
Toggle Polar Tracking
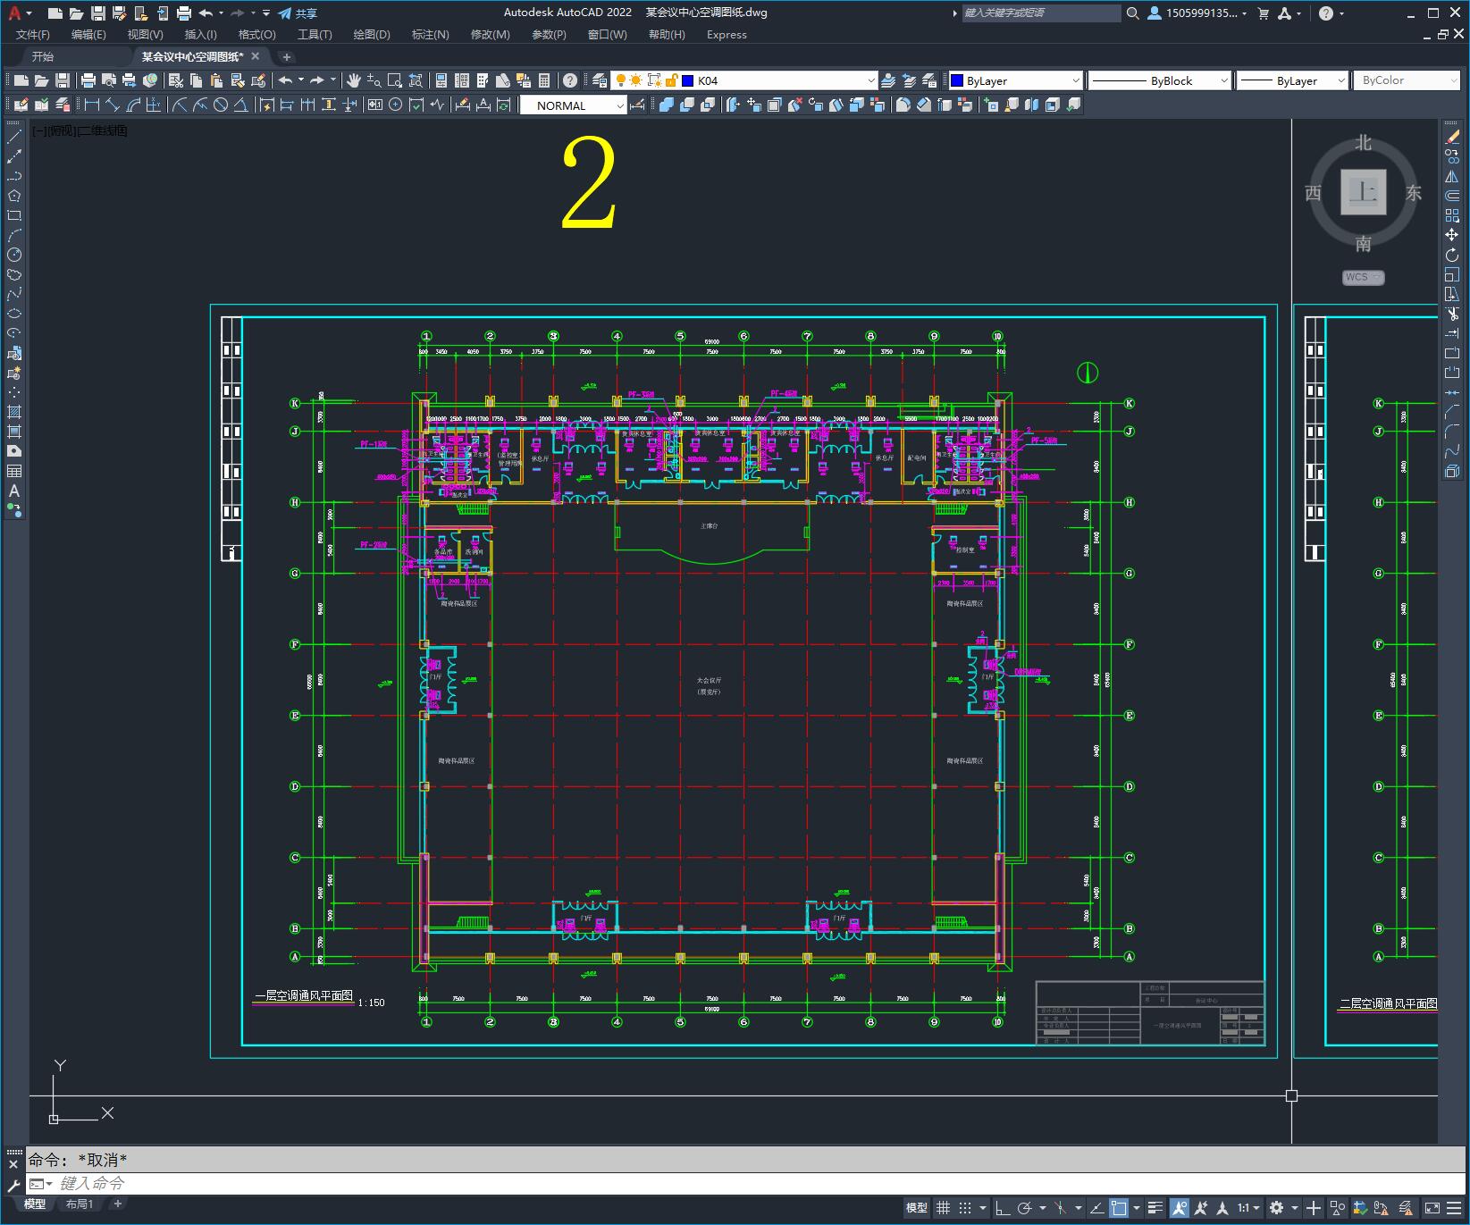(1025, 1208)
